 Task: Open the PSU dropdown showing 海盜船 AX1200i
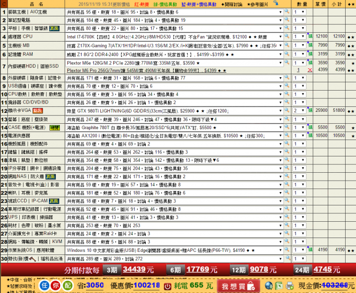coord(175,136)
